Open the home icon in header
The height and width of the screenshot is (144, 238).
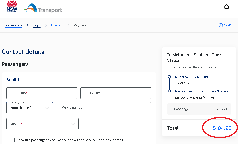(226, 7)
